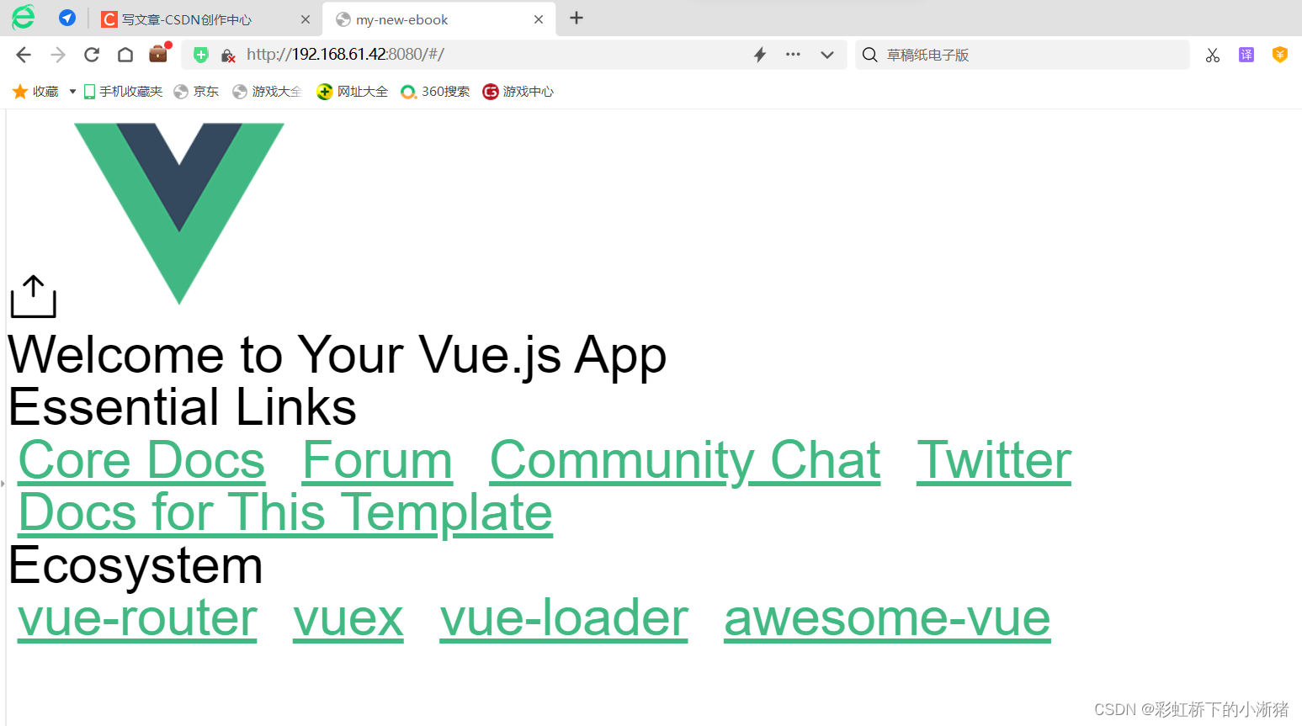Expand the left sidebar handle arrow
The image size is (1302, 726).
3,484
